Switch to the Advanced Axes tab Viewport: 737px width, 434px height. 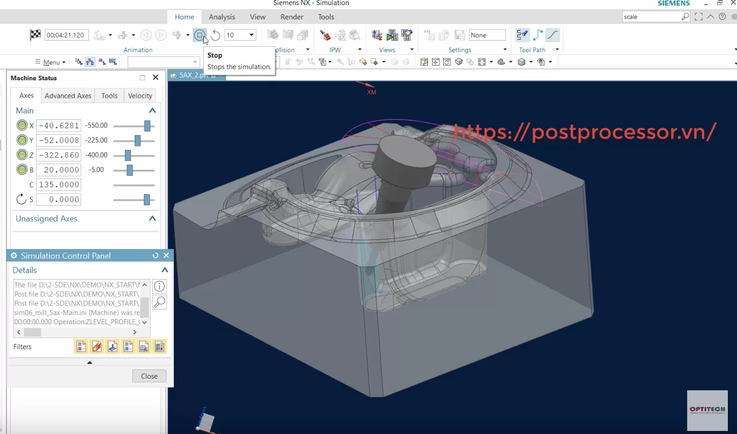(x=68, y=96)
